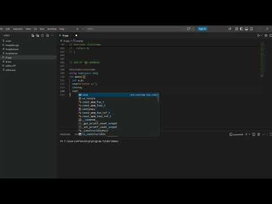
Task: Open the Go menu
Action: [35, 29]
